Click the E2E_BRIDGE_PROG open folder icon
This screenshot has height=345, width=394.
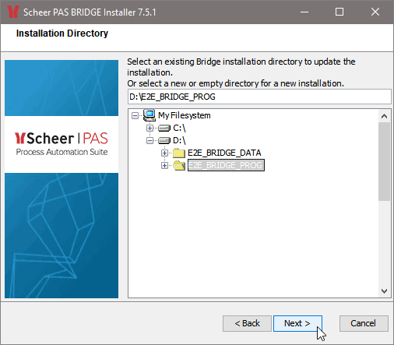(179, 165)
